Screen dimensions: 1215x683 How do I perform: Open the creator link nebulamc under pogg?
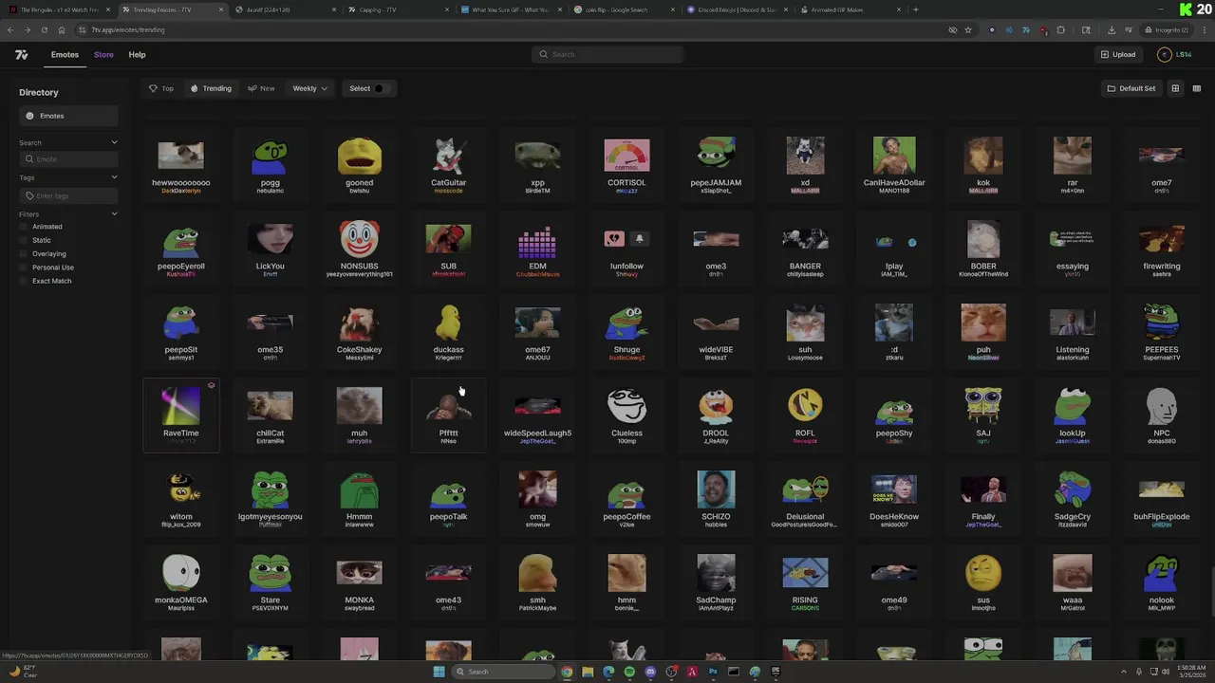[270, 191]
